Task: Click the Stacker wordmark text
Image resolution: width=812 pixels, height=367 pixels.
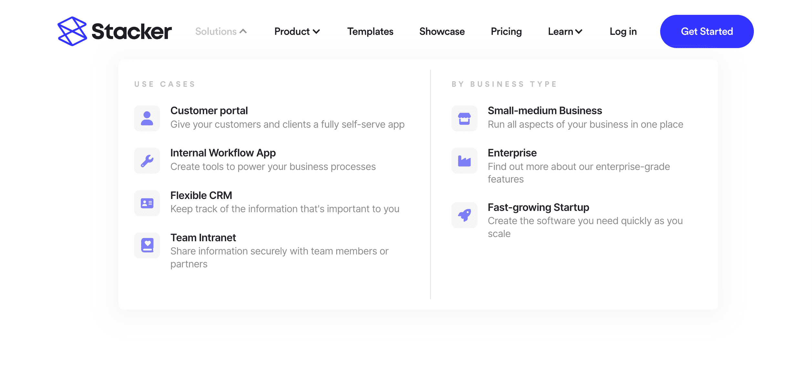Action: pos(132,31)
